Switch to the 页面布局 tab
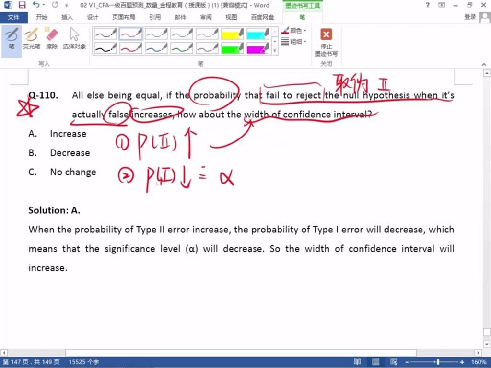 coord(124,17)
